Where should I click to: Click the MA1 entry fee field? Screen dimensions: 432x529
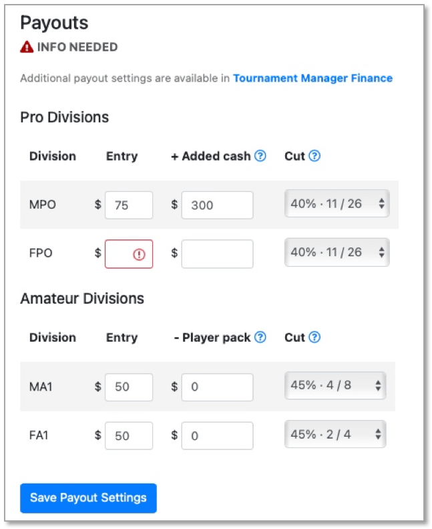[x=129, y=387]
